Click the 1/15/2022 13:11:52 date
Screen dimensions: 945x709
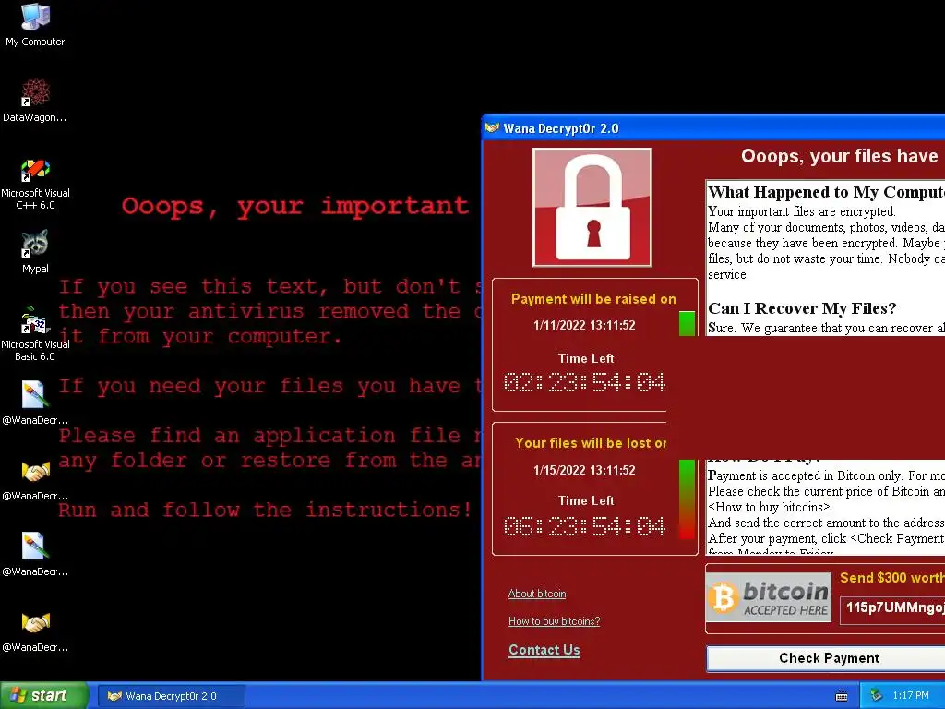(x=584, y=470)
